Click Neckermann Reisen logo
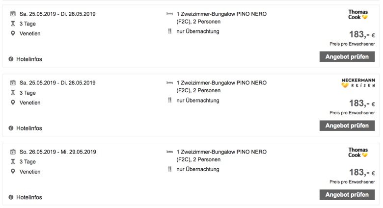The image size is (383, 208). pyautogui.click(x=358, y=83)
